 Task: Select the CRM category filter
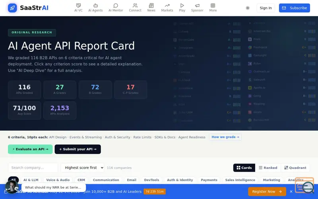pyautogui.click(x=81, y=180)
